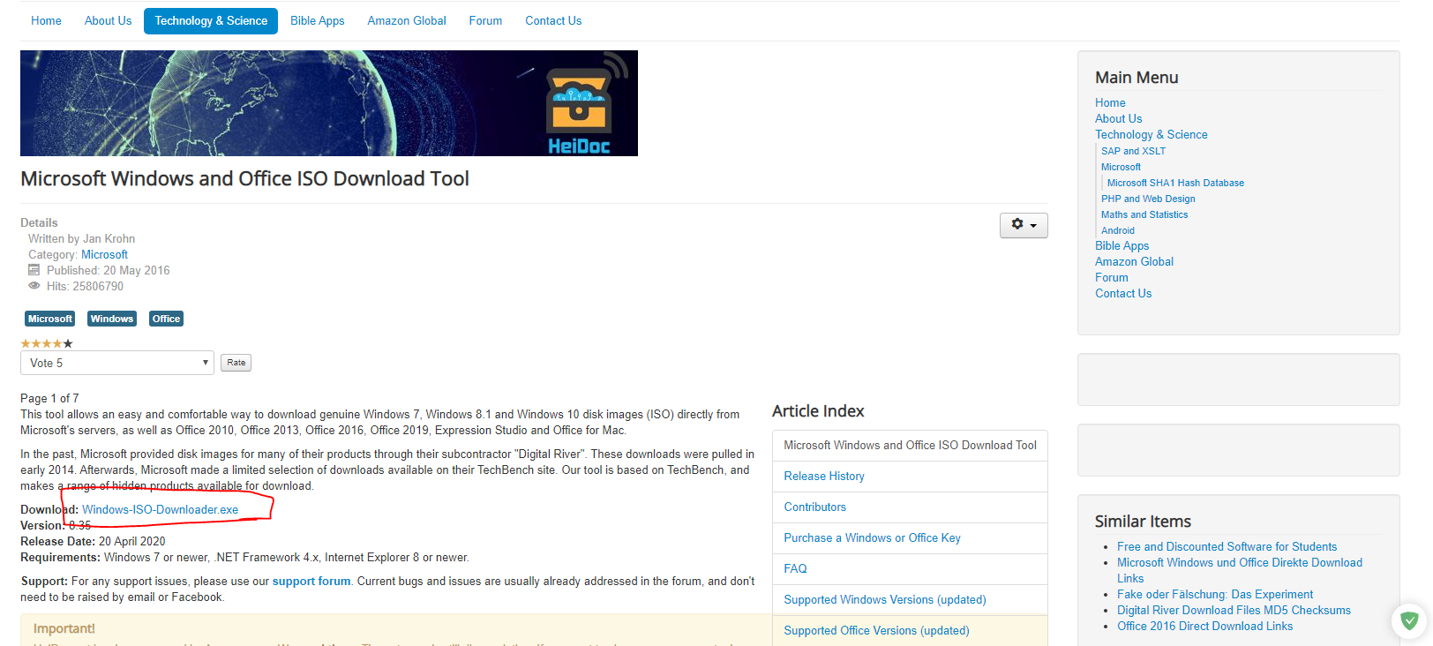Click Technology & Science in Main Menu sidebar
Screen dimensions: 1433x646
(x=1152, y=134)
